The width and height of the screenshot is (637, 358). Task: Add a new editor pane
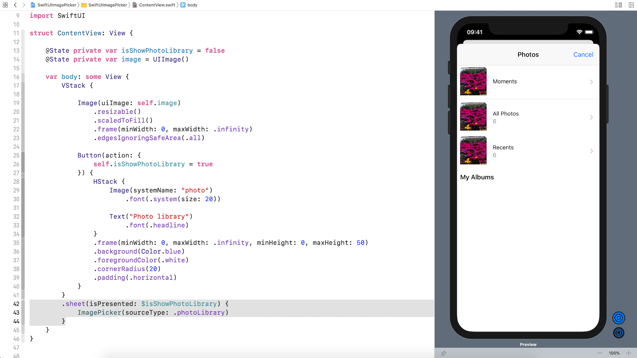[631, 5]
